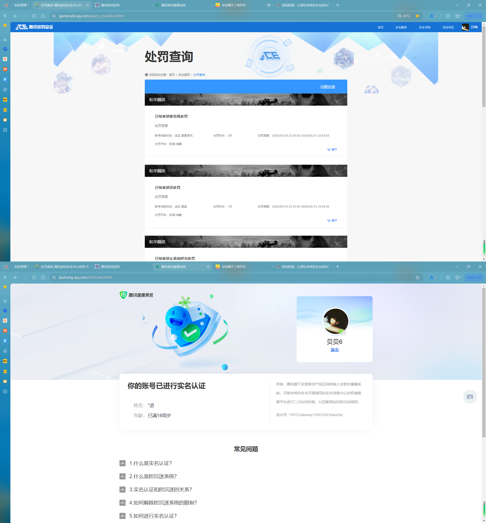Expand 展开 under 禁麦克风处罚 record
The width and height of the screenshot is (486, 523).
[332, 150]
